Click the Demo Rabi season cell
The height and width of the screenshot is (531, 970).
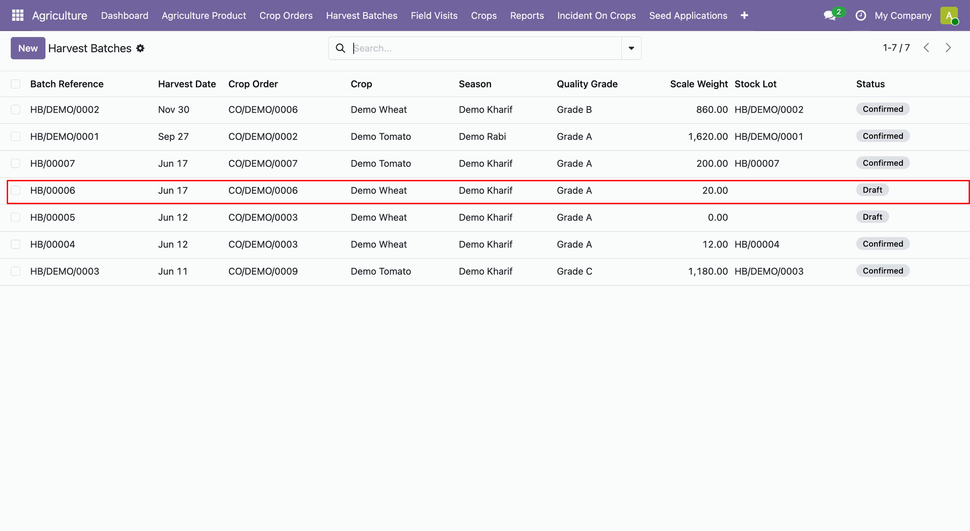coord(482,136)
